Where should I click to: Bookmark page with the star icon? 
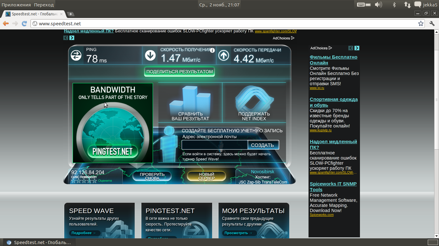[421, 23]
